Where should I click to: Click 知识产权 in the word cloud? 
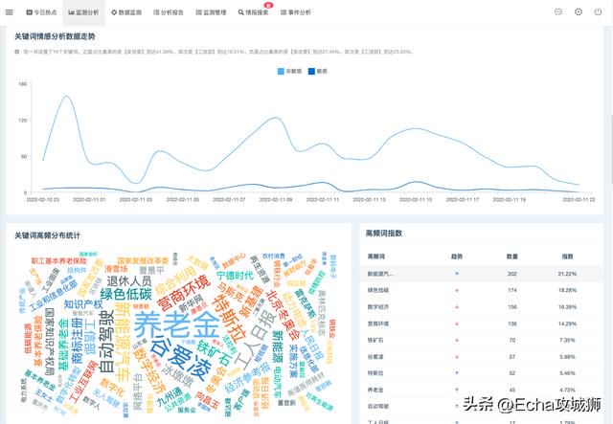(x=83, y=304)
